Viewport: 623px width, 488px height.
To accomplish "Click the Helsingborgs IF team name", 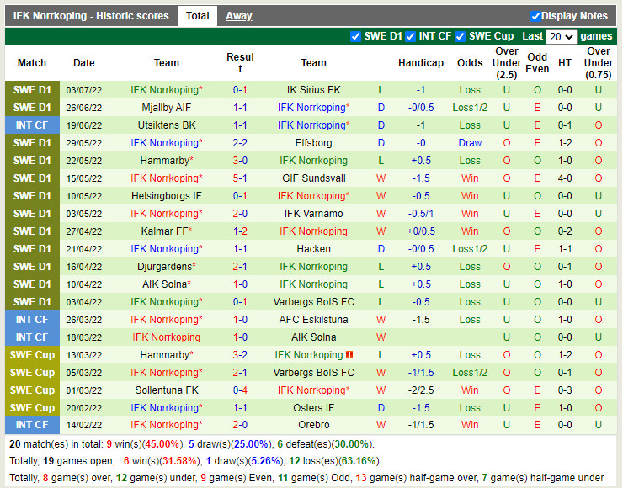I will (x=167, y=196).
